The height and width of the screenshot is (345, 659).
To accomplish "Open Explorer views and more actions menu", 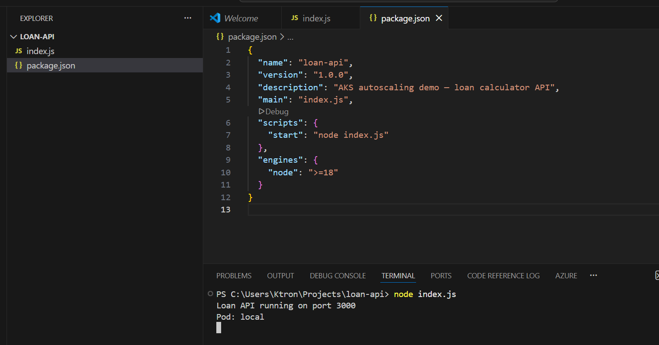I will point(188,18).
